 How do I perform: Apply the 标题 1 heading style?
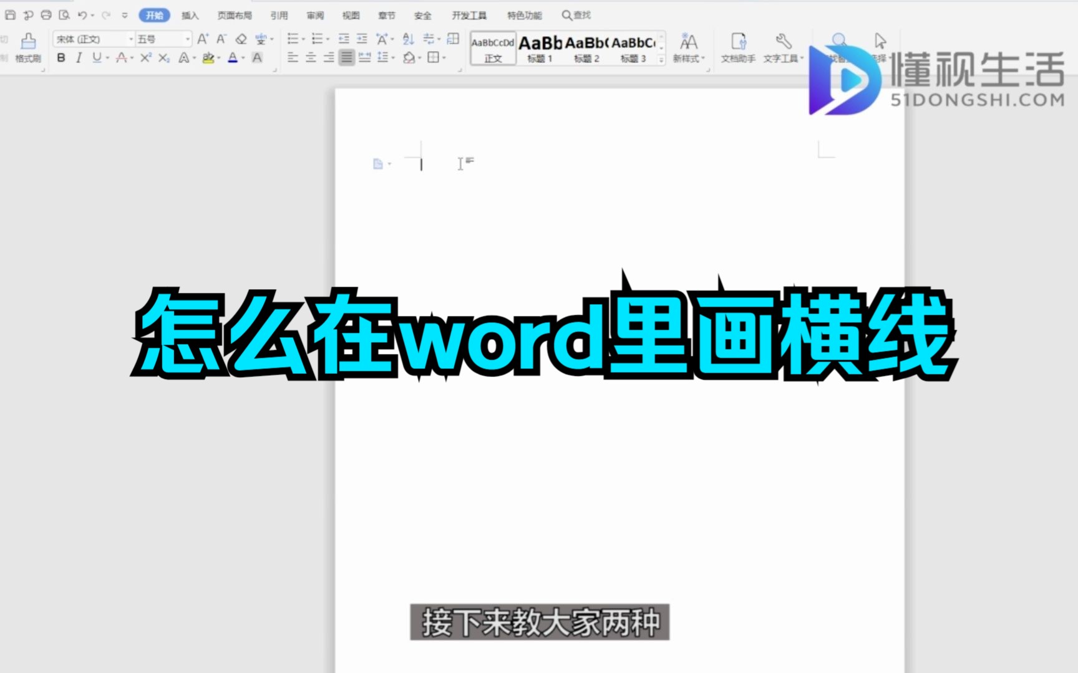540,49
